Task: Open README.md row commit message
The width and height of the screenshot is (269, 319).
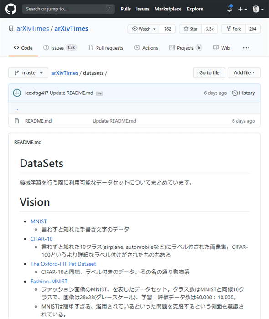Action: [114, 121]
